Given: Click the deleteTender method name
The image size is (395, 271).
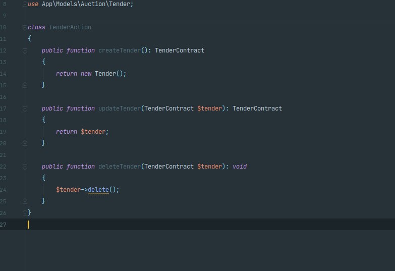Looking at the screenshot, I should 120,167.
